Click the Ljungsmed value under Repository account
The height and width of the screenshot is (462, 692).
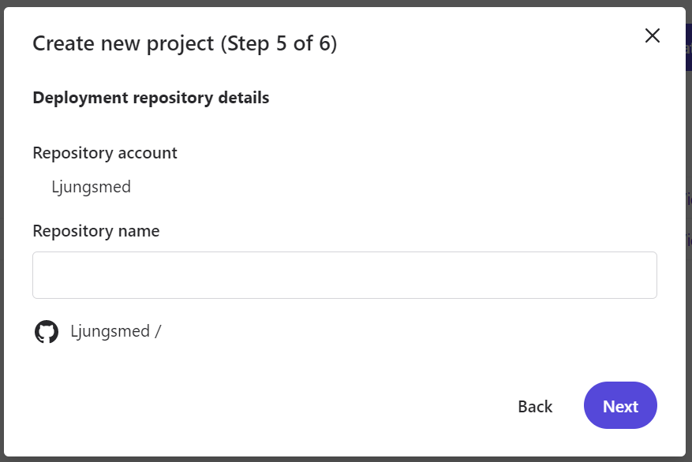91,187
